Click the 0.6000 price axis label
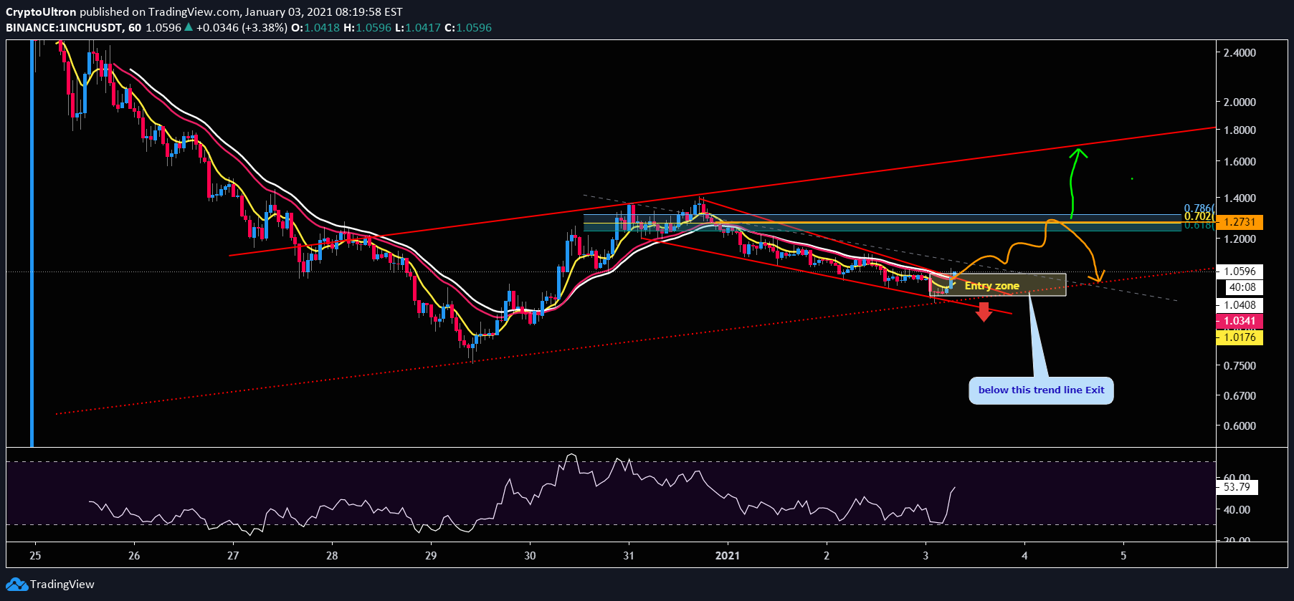The width and height of the screenshot is (1294, 601). tap(1240, 426)
